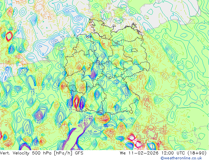Click the 'Vert. Velocity 500 hPa [hPa/h] GFS' title
Screen dimensions: 209x161
[42, 153]
